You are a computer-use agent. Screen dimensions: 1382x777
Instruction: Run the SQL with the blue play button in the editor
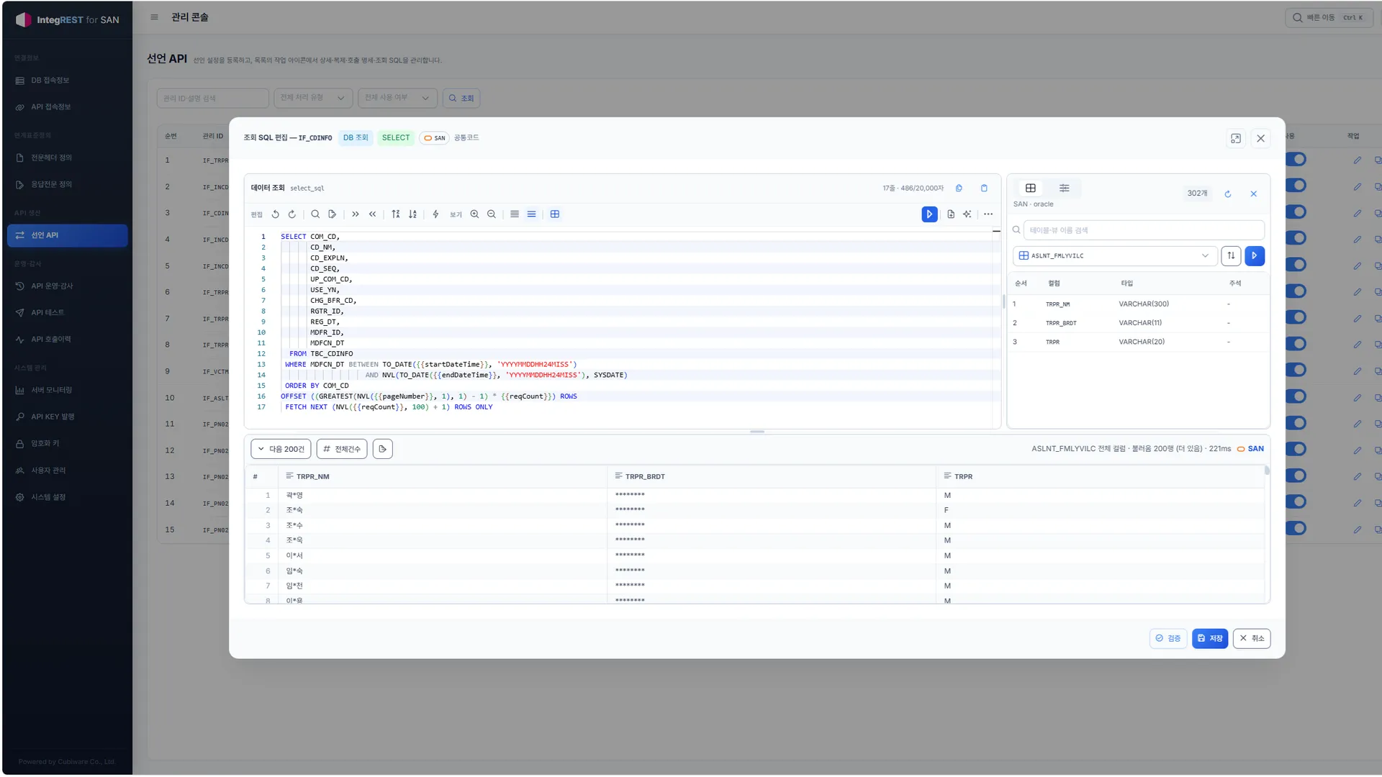[929, 214]
